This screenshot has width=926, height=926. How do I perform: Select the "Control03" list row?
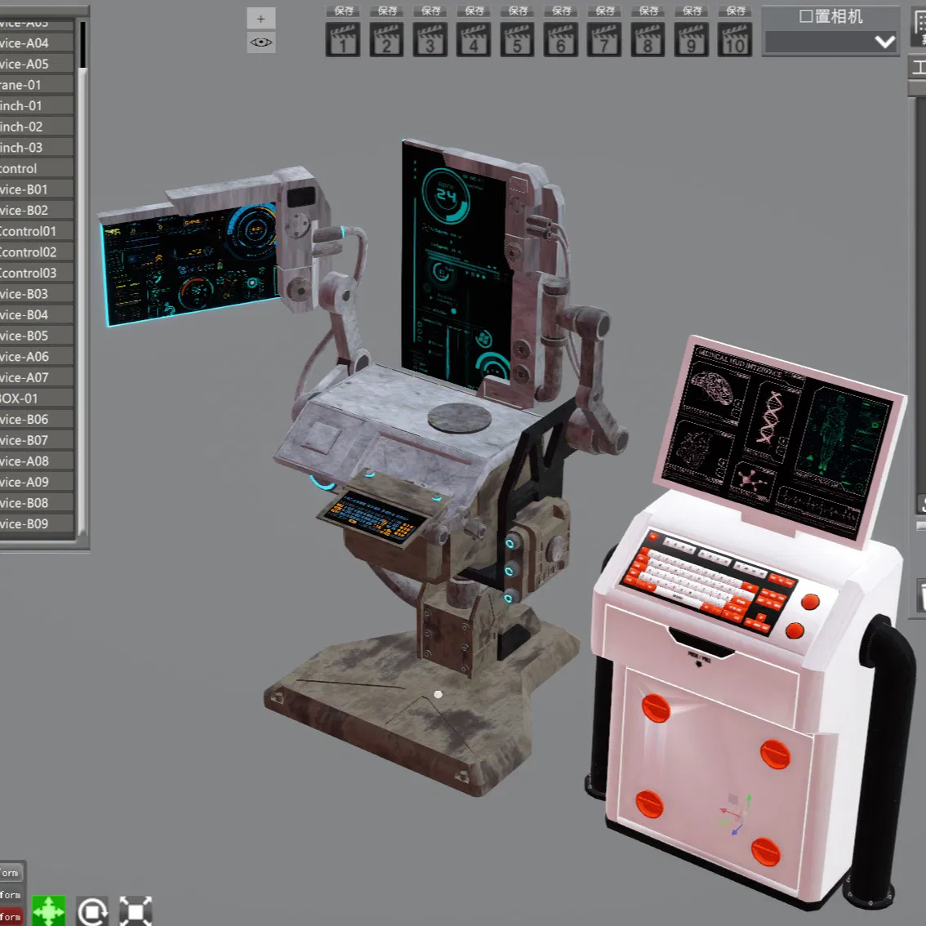point(37,273)
